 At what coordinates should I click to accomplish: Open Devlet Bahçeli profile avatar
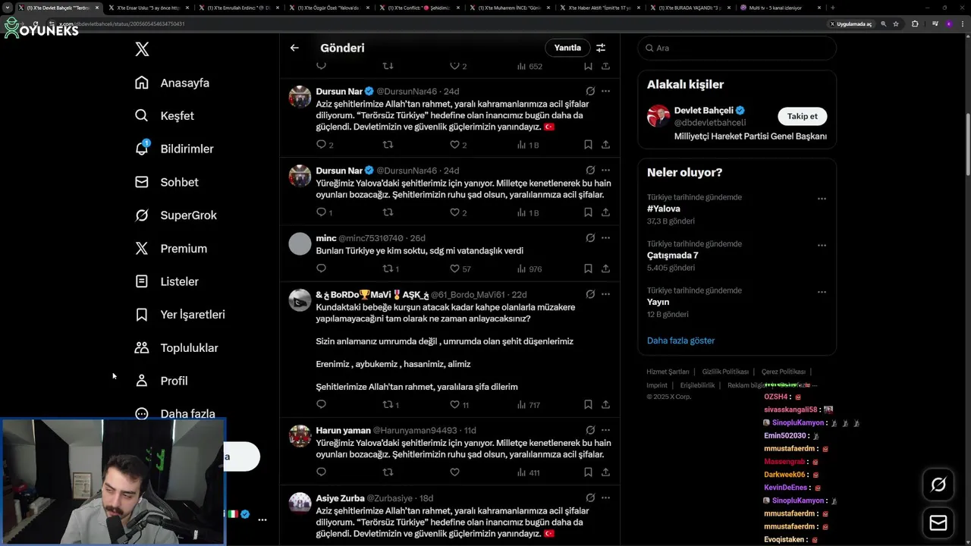[x=658, y=116]
